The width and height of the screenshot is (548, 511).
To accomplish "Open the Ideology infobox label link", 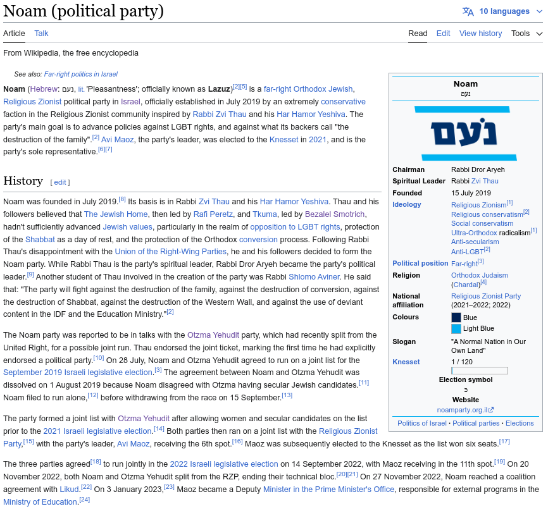I will click(x=407, y=204).
